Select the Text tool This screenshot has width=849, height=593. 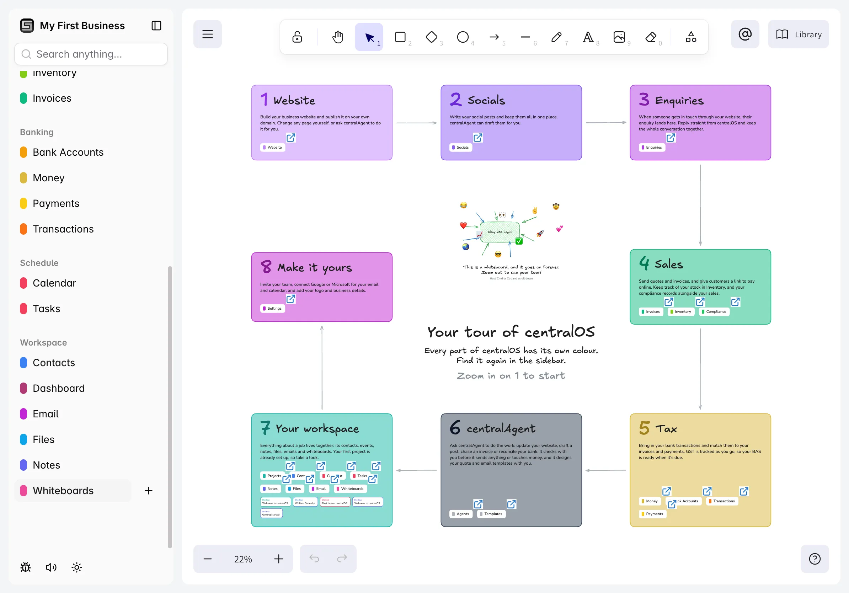pos(588,37)
